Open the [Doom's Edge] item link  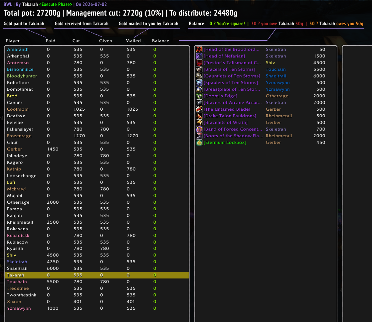[220, 96]
